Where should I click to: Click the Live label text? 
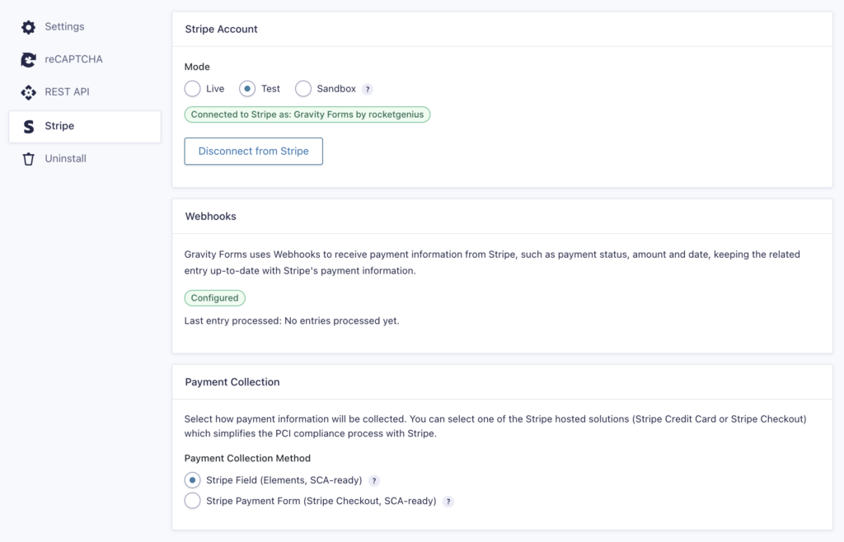215,89
